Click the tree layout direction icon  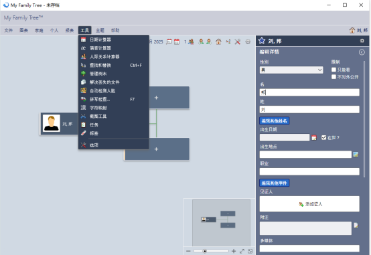(x=228, y=42)
